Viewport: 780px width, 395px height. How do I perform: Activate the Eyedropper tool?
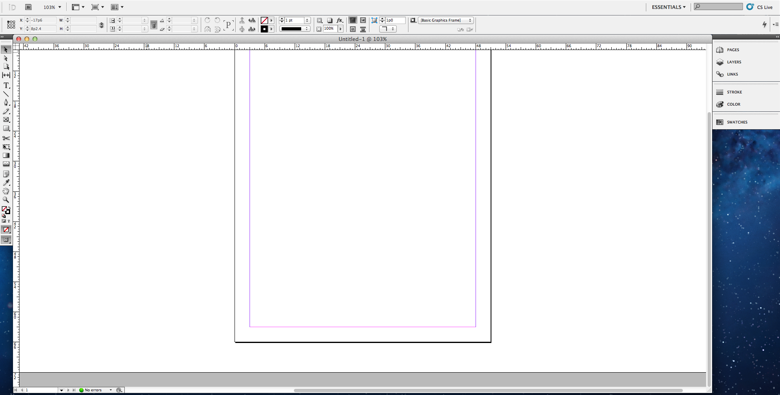(6, 182)
